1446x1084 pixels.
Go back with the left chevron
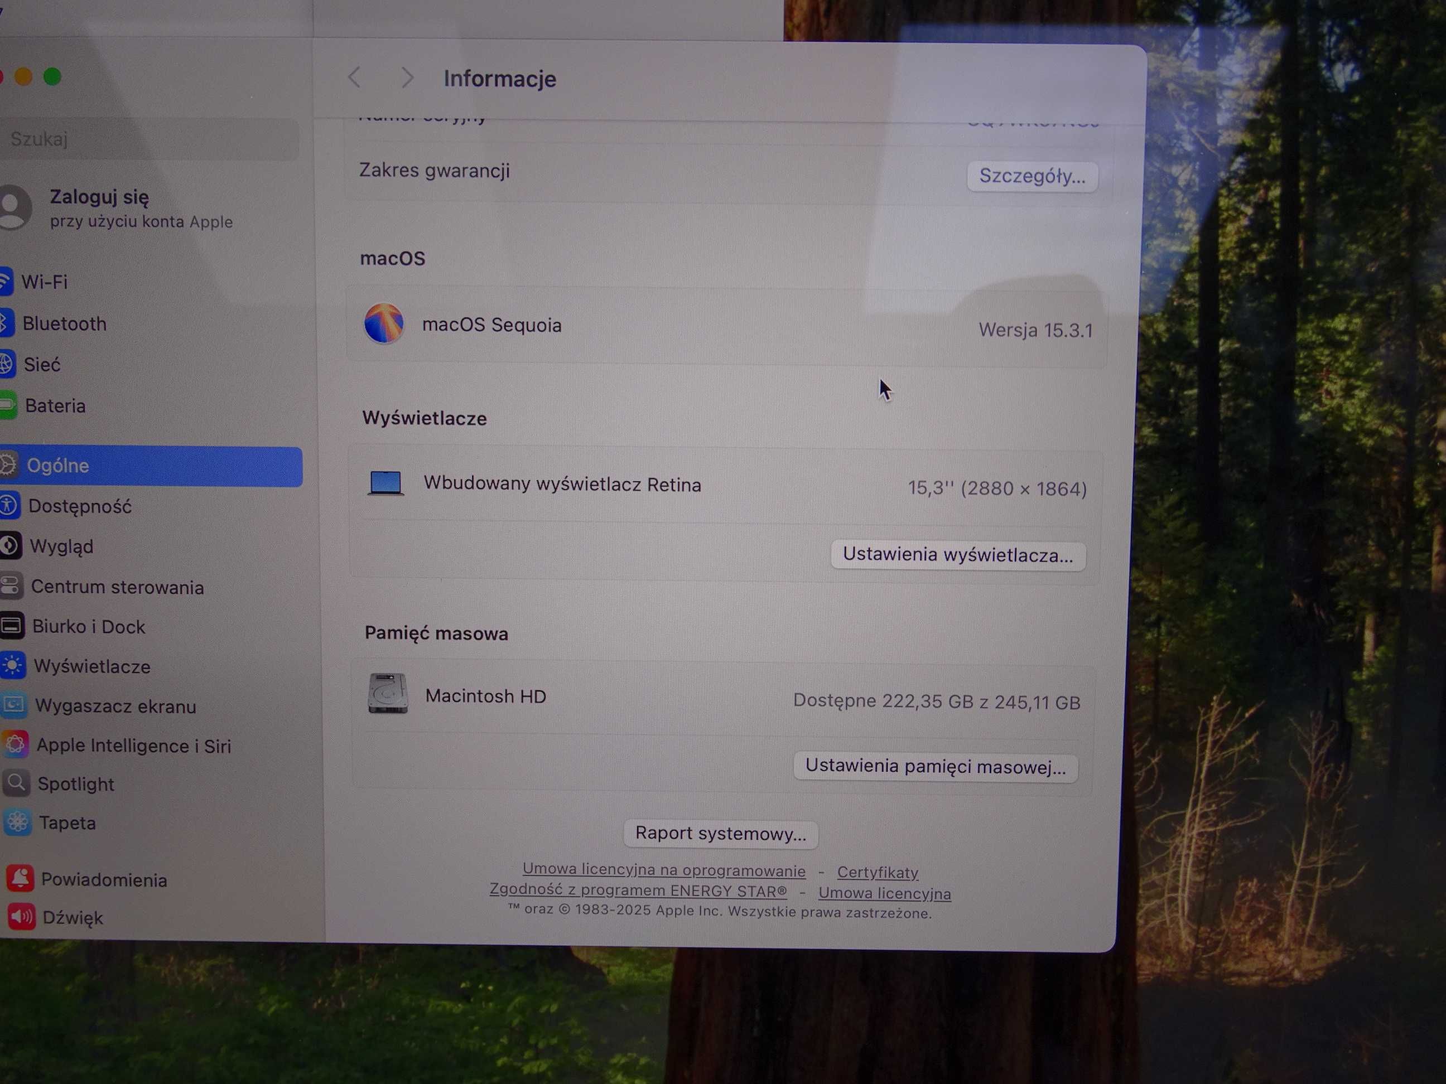354,77
